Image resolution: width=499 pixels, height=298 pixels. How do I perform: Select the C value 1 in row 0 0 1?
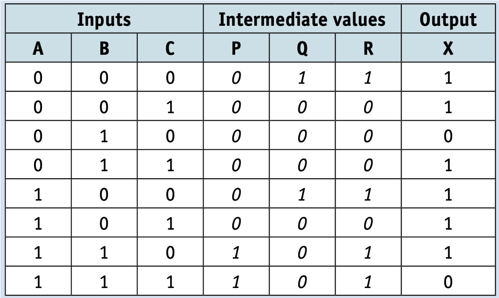[170, 106]
